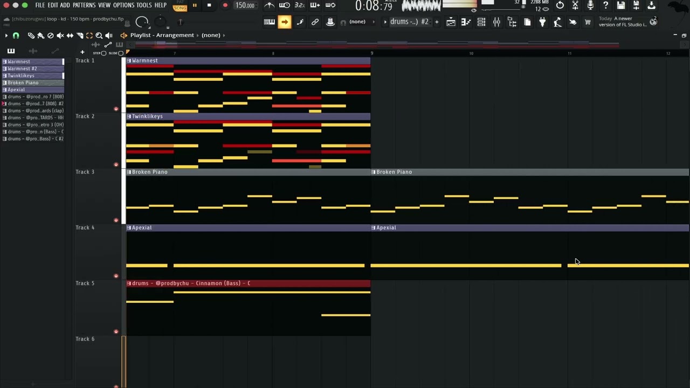Select the mute tool in playlist toolbar
The image size is (690, 388).
pyautogui.click(x=60, y=36)
